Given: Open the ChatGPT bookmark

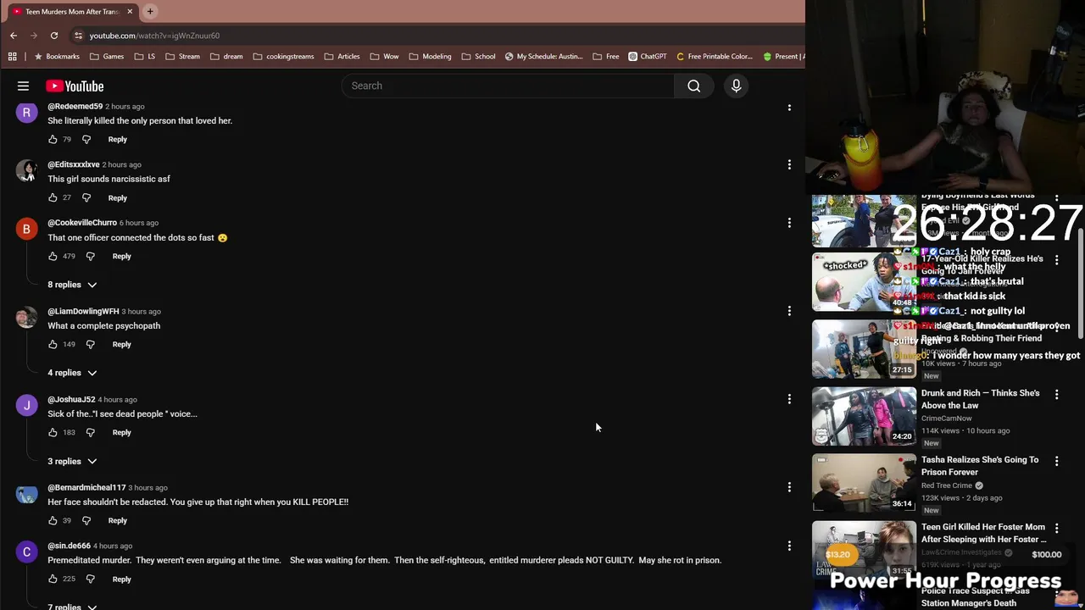Looking at the screenshot, I should tap(648, 57).
